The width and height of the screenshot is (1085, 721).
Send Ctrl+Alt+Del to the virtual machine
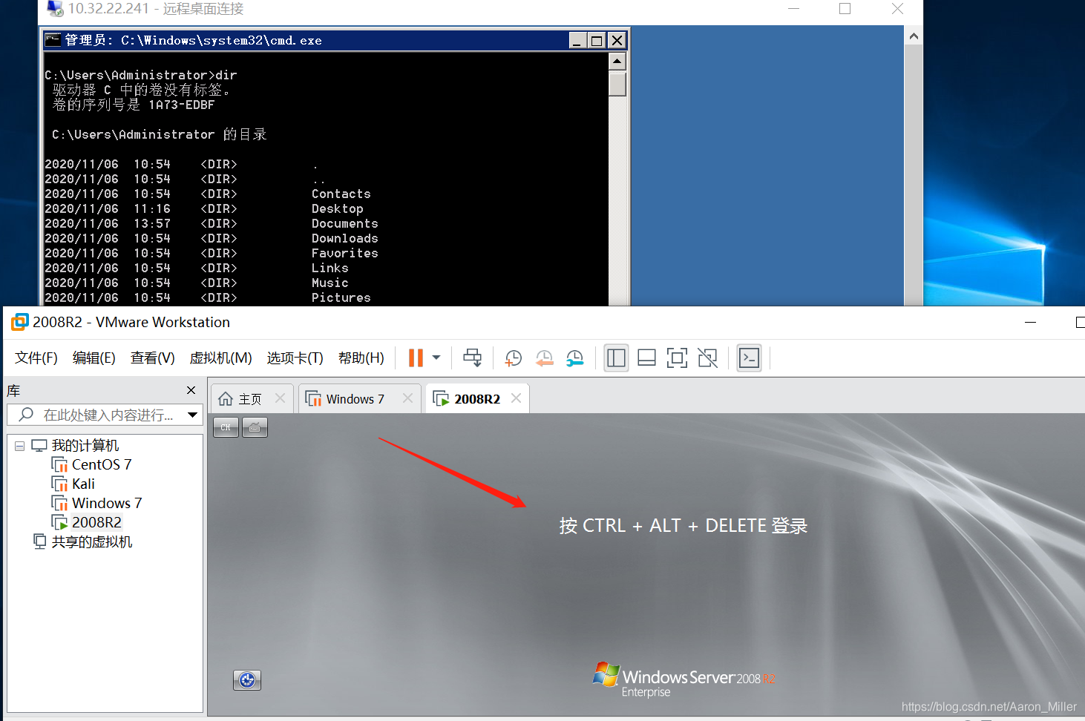pyautogui.click(x=472, y=358)
